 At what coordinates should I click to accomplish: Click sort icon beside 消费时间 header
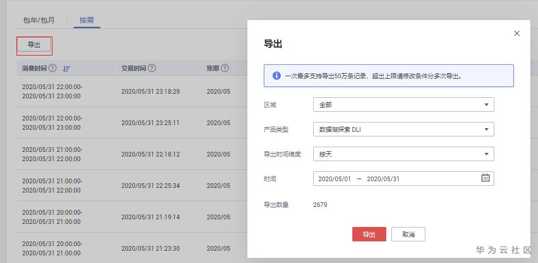[x=66, y=68]
